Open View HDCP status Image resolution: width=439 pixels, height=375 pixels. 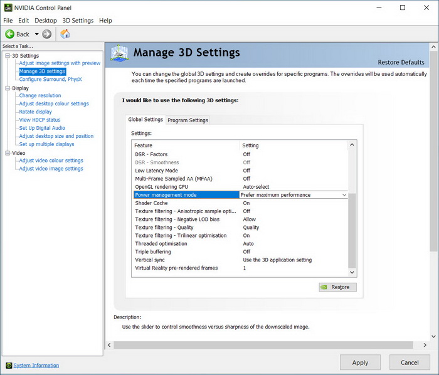(40, 120)
